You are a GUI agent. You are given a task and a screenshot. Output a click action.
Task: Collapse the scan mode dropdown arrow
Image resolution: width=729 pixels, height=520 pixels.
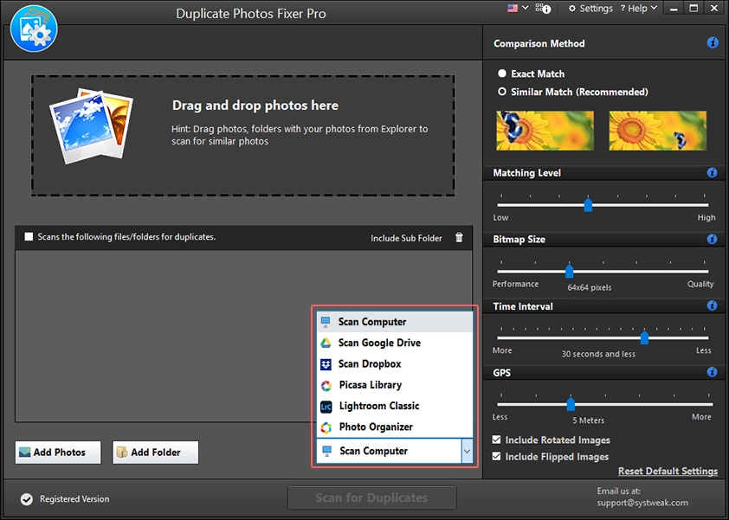coord(467,452)
